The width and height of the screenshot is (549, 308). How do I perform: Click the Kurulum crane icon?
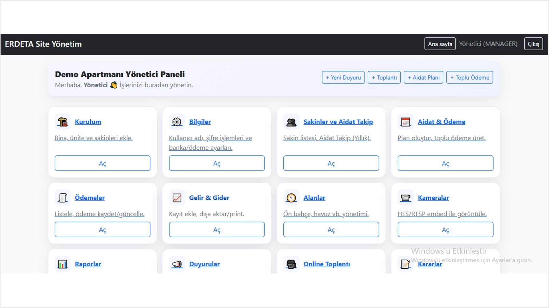(x=63, y=122)
